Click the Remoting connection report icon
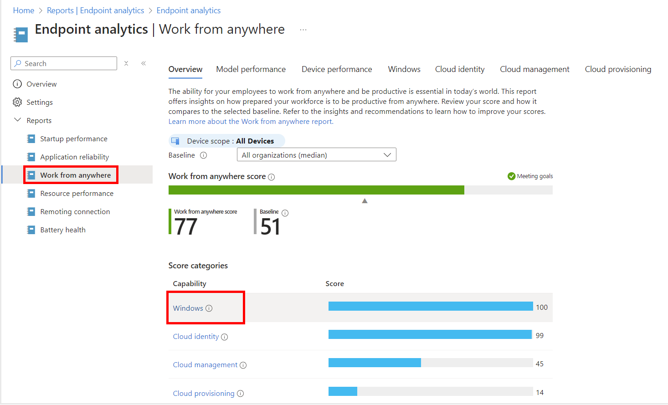This screenshot has height=405, width=668. pyautogui.click(x=31, y=211)
